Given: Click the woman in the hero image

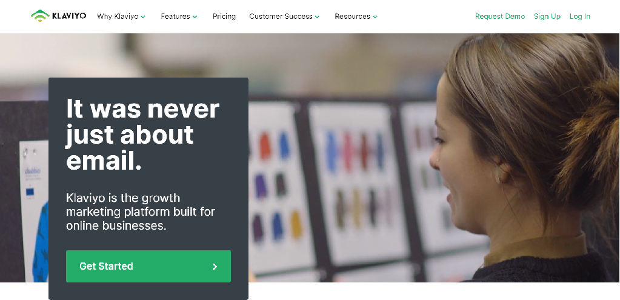Looking at the screenshot, I should [x=522, y=158].
